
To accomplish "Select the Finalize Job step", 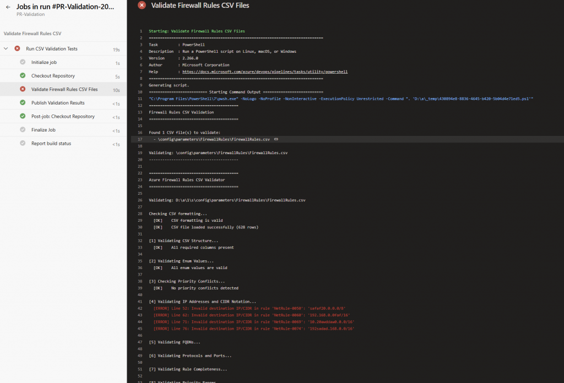I will pyautogui.click(x=44, y=130).
